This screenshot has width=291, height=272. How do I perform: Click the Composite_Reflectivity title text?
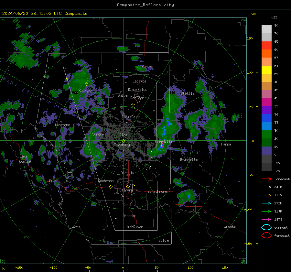pyautogui.click(x=145, y=5)
